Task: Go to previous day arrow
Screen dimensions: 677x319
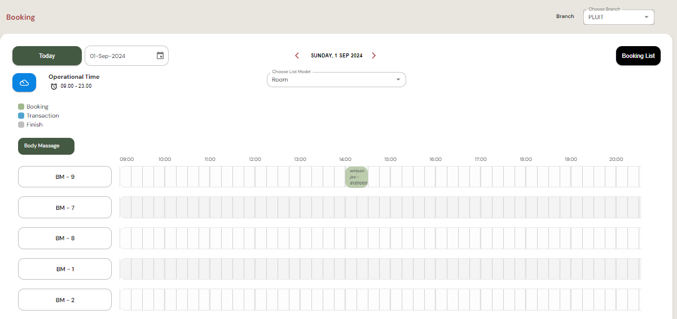Action: point(297,56)
